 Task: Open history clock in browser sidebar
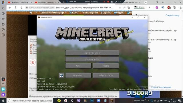click(3, 13)
